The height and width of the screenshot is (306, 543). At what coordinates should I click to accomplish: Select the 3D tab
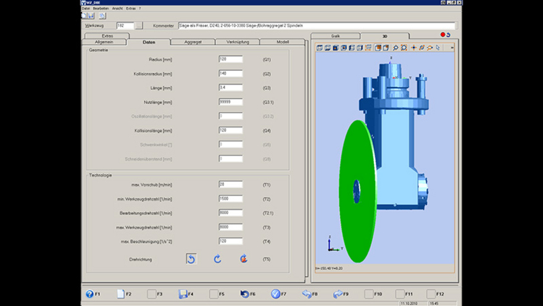coord(385,36)
